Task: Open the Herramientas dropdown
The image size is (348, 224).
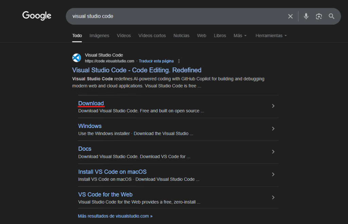Action: pos(271,35)
